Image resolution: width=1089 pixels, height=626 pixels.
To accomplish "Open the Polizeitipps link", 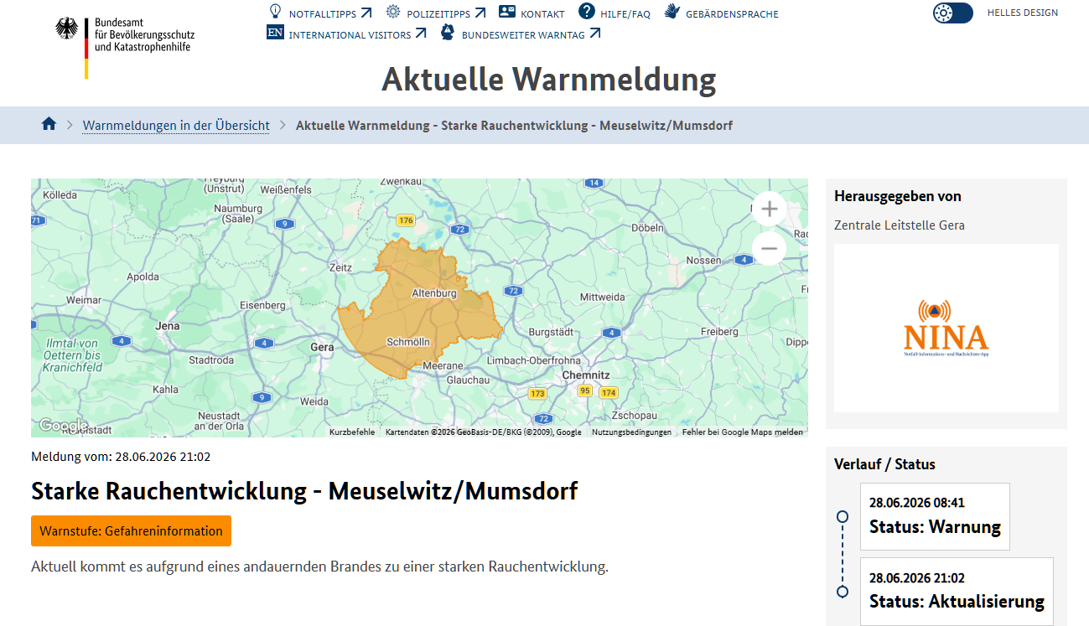I will click(446, 13).
